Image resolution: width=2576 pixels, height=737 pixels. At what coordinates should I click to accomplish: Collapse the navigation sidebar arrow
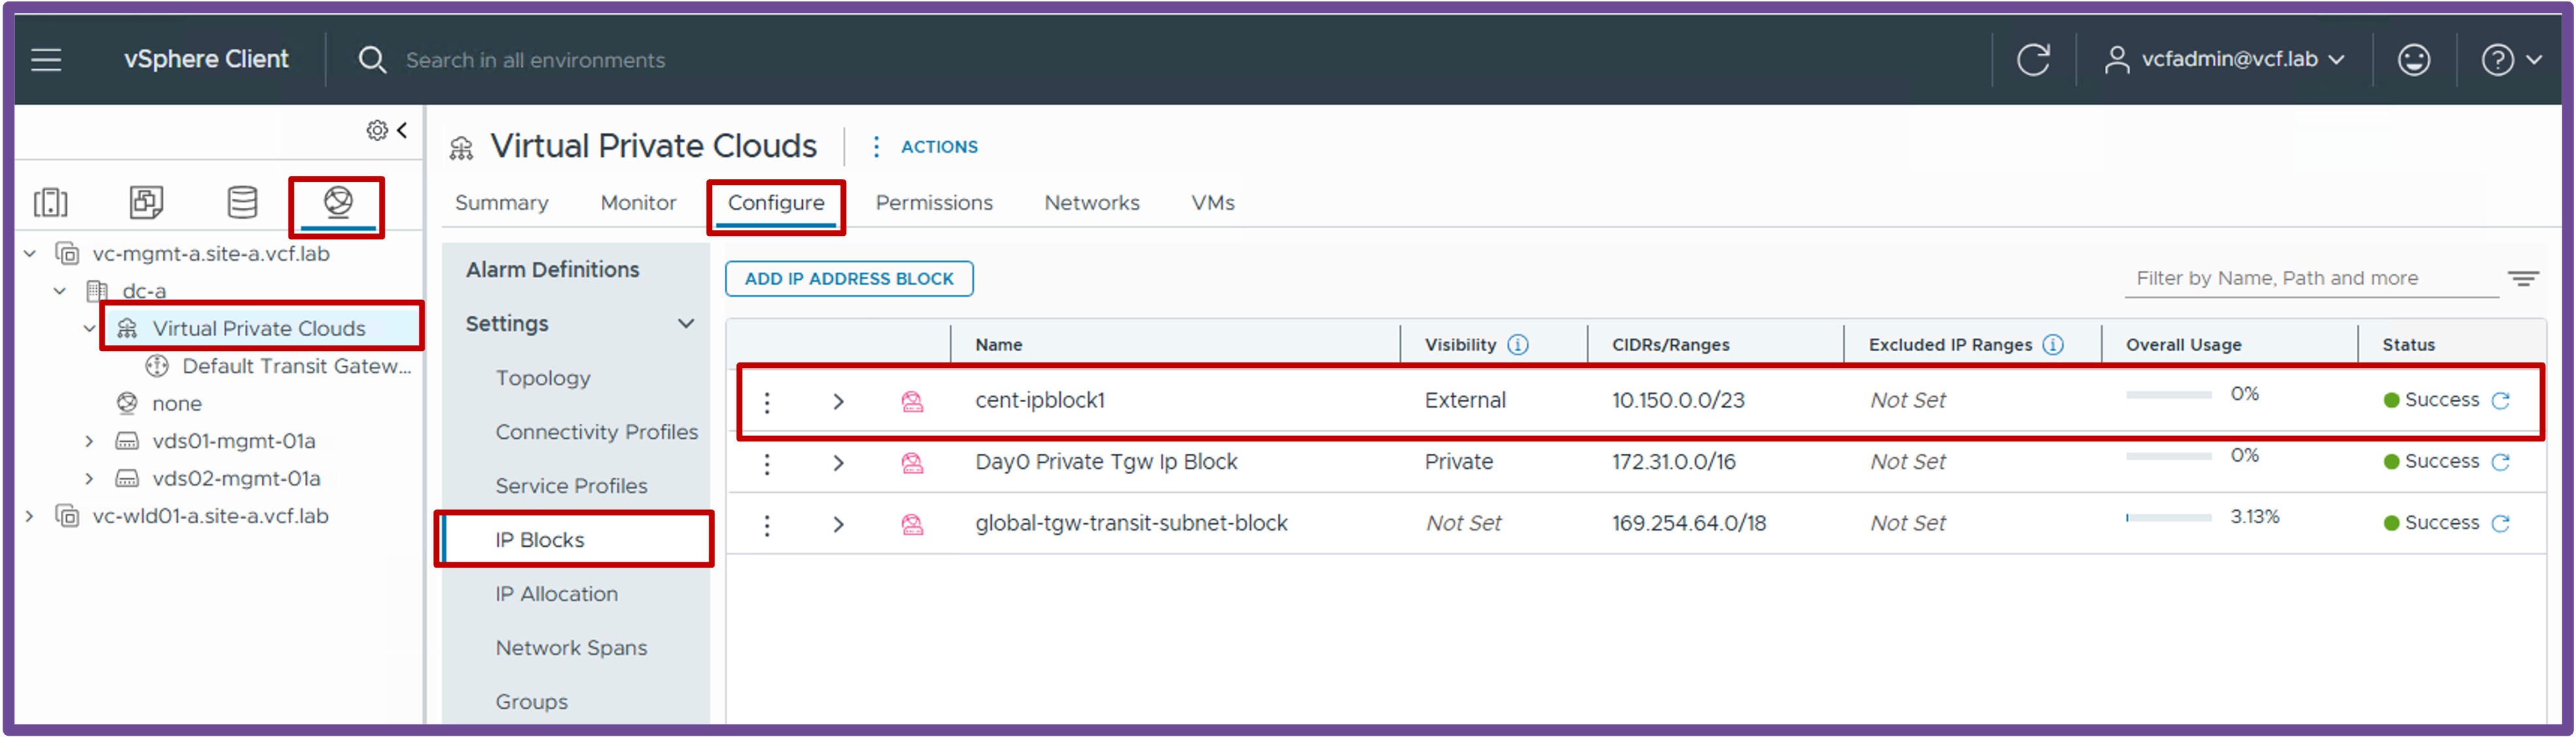point(402,130)
